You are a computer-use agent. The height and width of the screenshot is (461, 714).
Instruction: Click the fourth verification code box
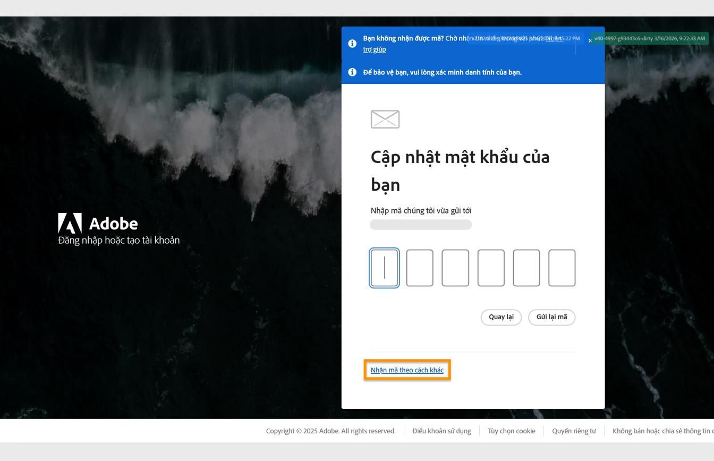[x=491, y=268]
